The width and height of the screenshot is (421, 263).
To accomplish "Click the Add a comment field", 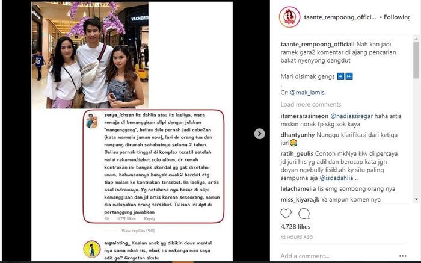I will 338,256.
